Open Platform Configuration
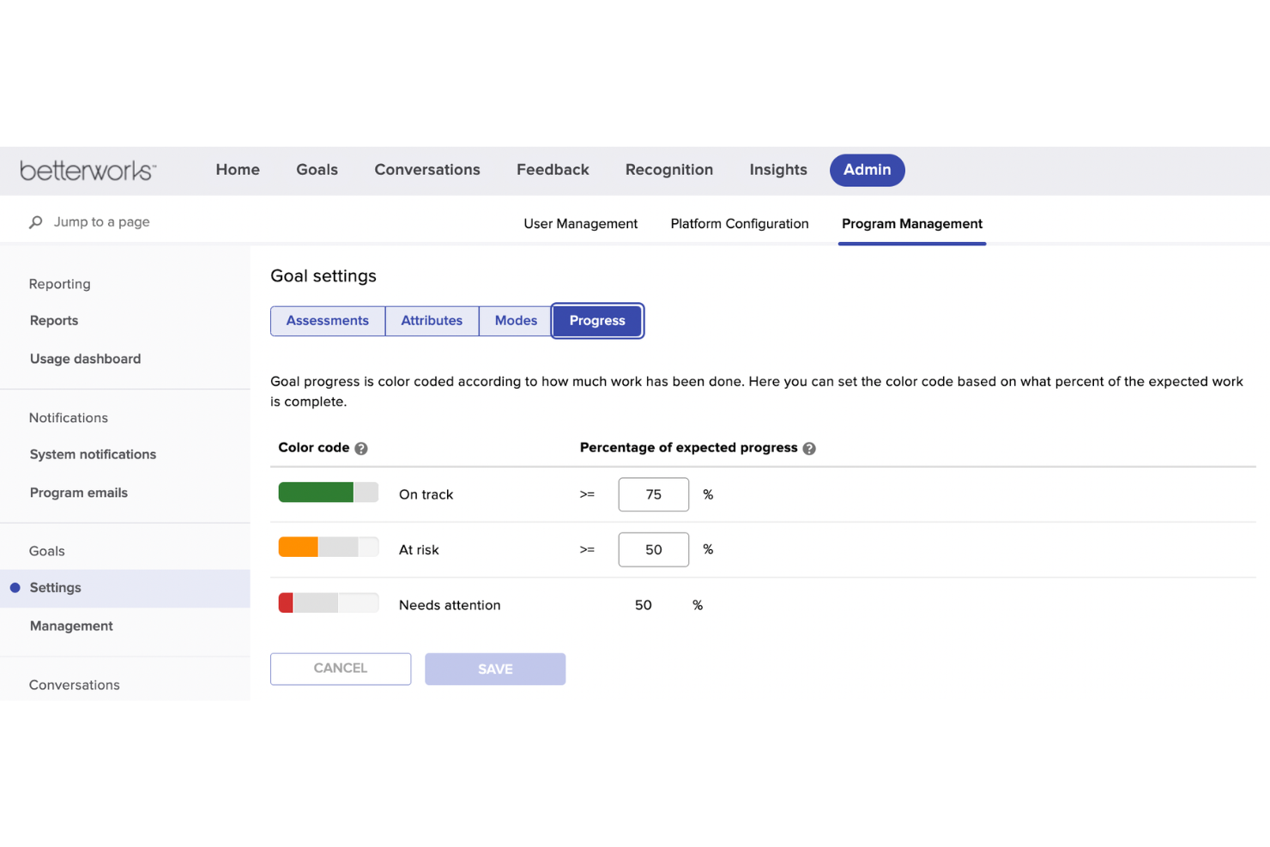Viewport: 1270px width, 847px height. point(739,223)
